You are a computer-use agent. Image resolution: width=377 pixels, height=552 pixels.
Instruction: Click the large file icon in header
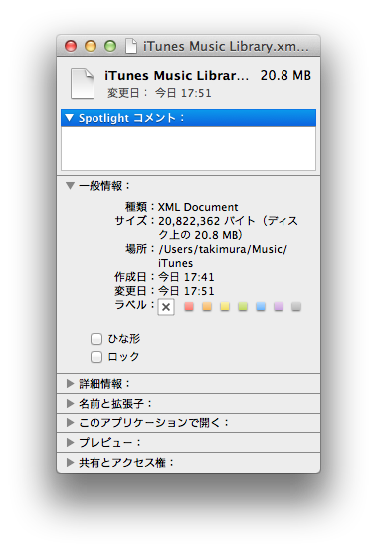click(83, 83)
